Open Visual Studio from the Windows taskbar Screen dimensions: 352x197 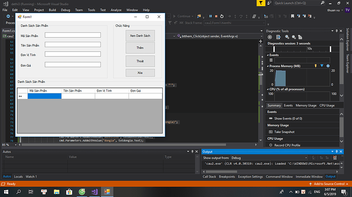(94, 191)
